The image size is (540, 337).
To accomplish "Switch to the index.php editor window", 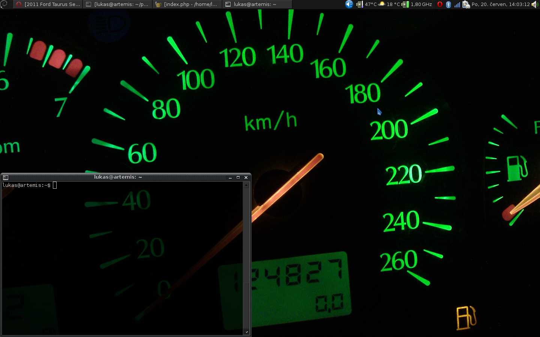I will (187, 4).
